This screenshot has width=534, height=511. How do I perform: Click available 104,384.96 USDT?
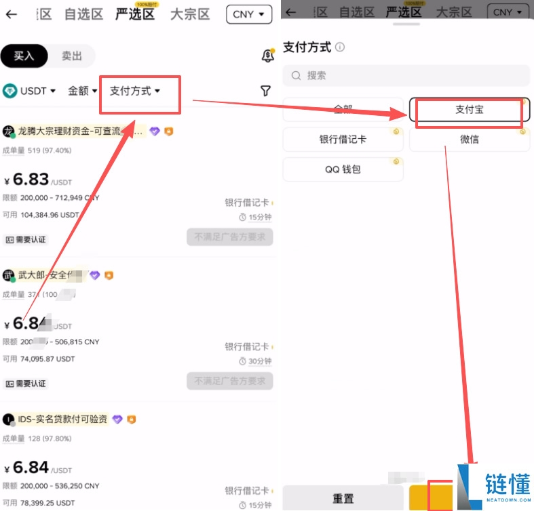click(x=41, y=215)
